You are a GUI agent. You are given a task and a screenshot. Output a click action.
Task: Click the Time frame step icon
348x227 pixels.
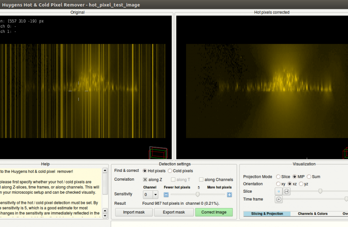click(x=278, y=199)
